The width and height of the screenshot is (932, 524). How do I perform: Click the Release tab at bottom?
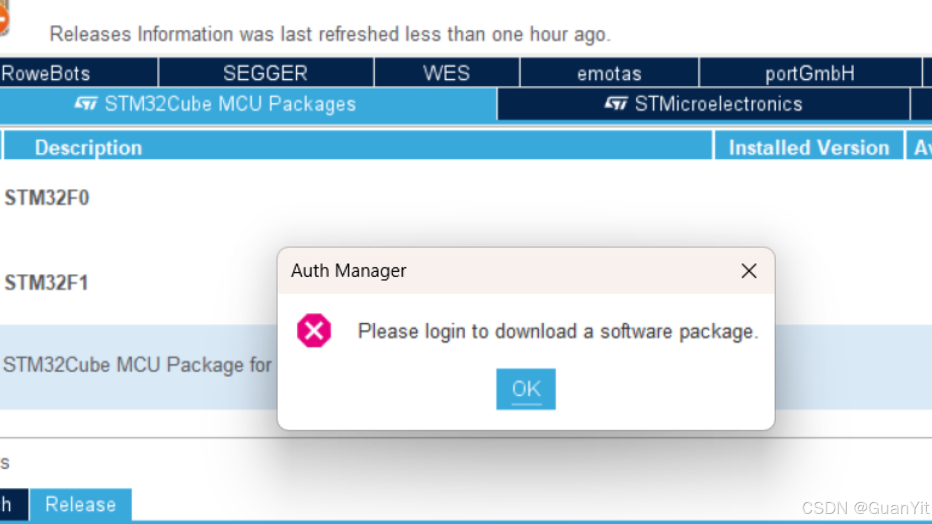[80, 504]
